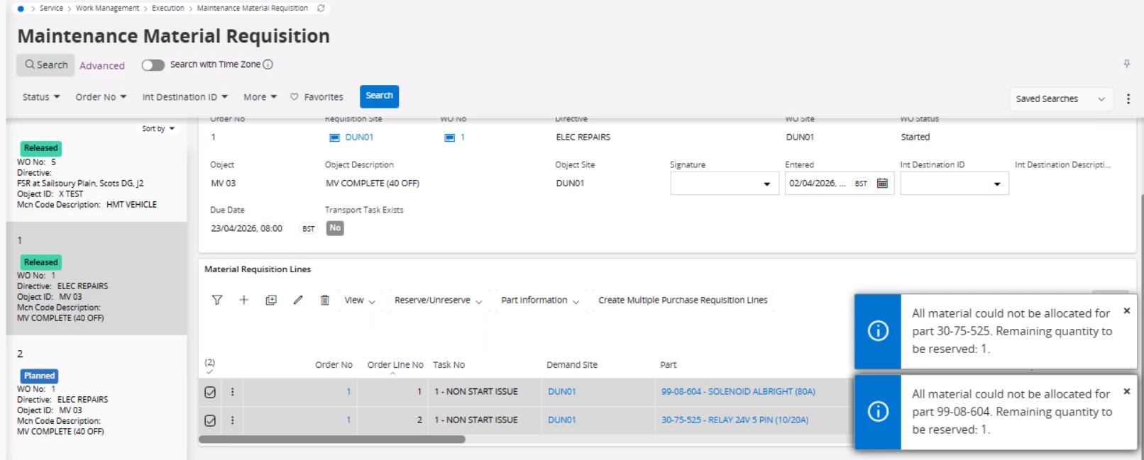Click the pencil edit icon
The width and height of the screenshot is (1144, 460).
coord(298,300)
